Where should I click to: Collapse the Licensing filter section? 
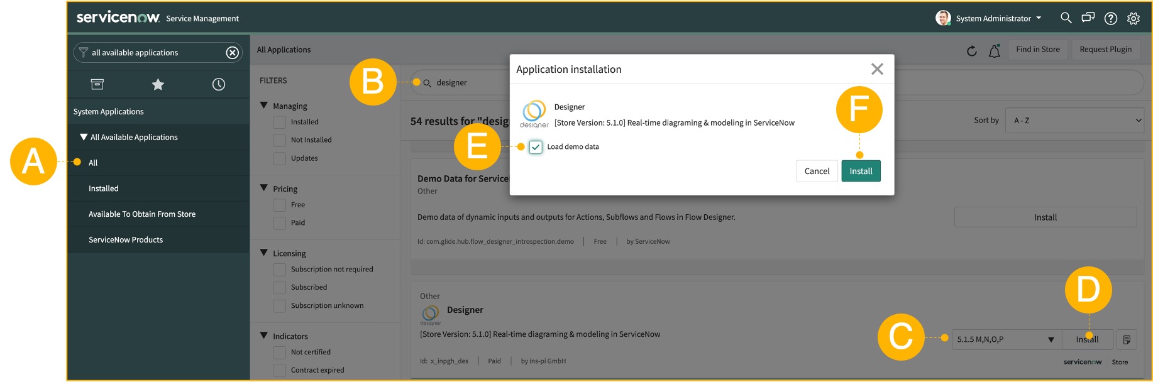264,253
